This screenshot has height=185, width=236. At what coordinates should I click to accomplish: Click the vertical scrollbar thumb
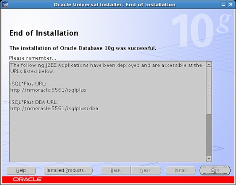[x=209, y=90]
